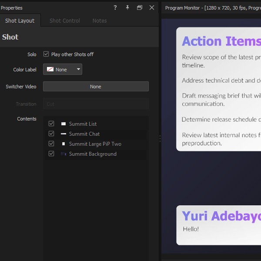Click the Switcher Video None button
Screen dimensions: 261x261
[96, 87]
